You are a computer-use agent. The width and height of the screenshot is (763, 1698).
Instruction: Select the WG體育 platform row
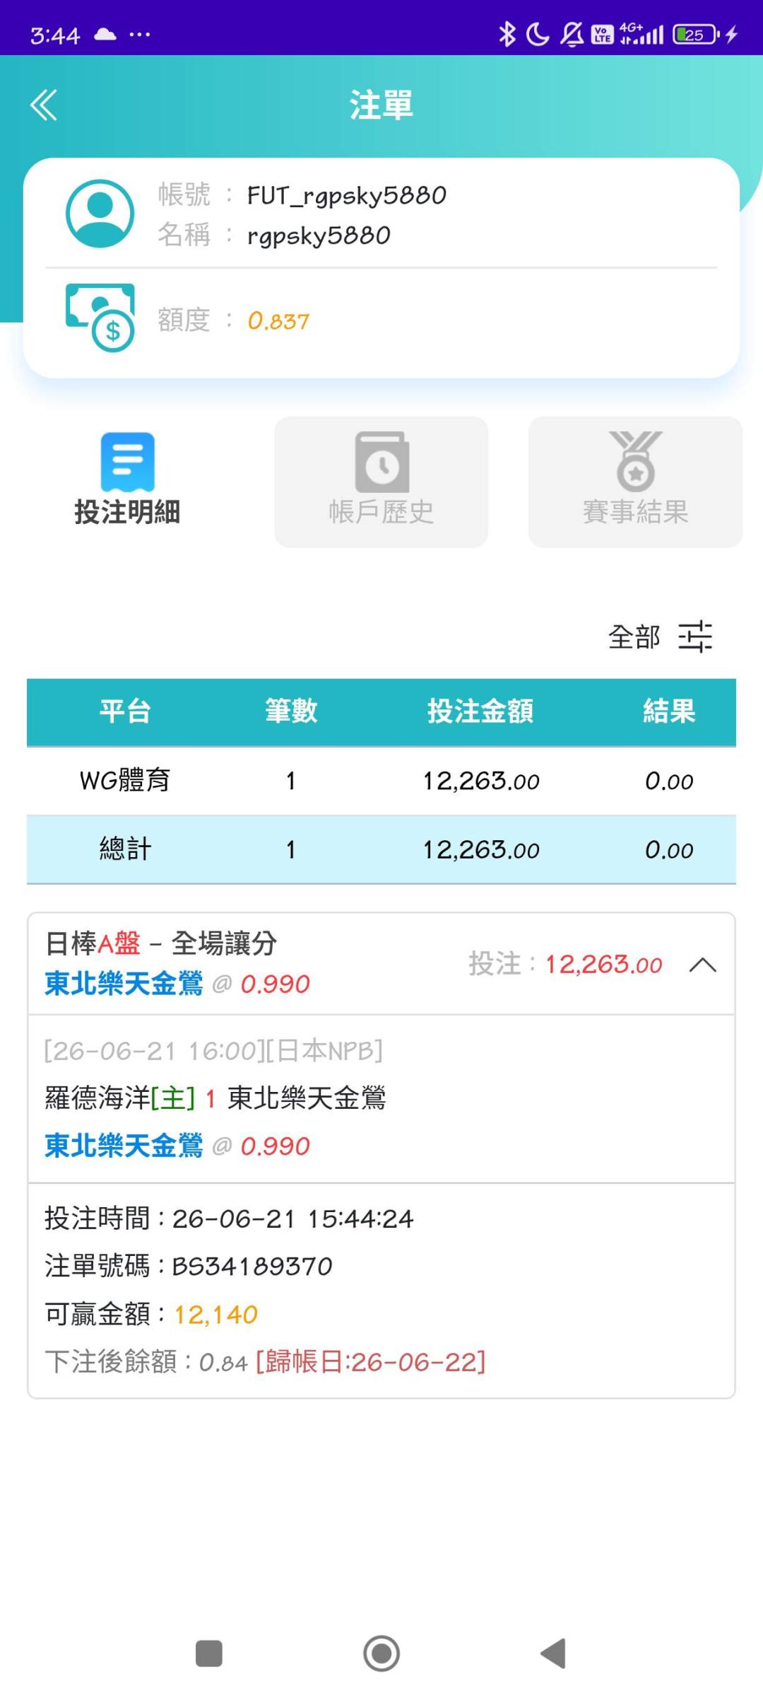(x=381, y=781)
